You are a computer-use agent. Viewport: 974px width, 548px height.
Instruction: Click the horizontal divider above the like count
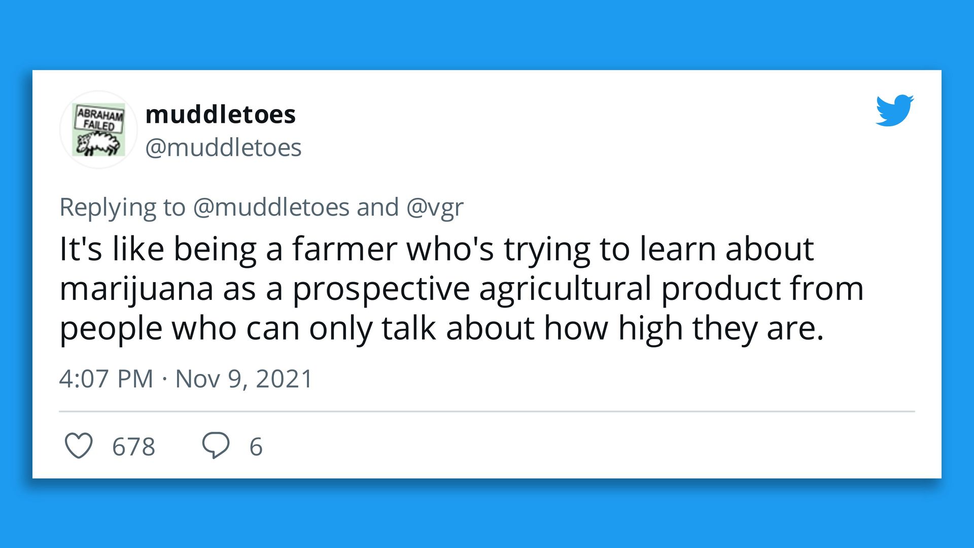coord(487,411)
